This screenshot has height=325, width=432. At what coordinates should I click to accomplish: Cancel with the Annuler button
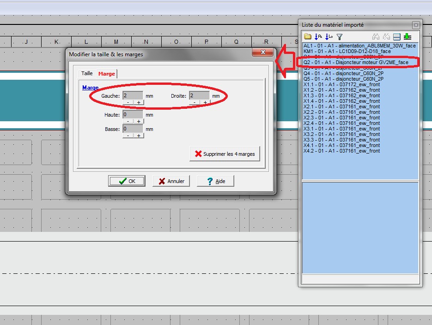(x=171, y=181)
